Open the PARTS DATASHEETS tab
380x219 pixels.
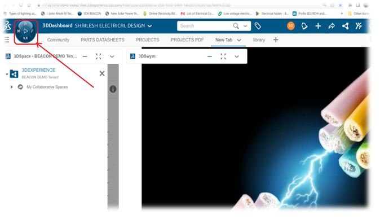(x=103, y=40)
